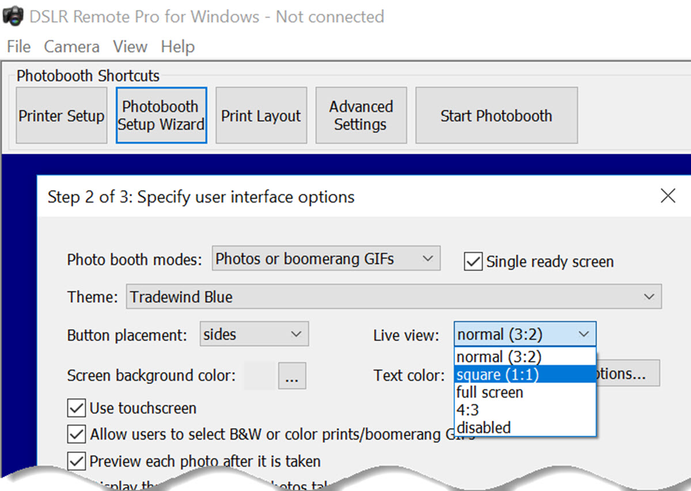
Task: Open the Print Layout editor
Action: click(261, 115)
